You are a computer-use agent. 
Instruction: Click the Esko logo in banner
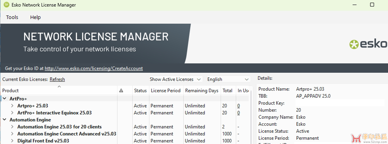[x=368, y=44]
